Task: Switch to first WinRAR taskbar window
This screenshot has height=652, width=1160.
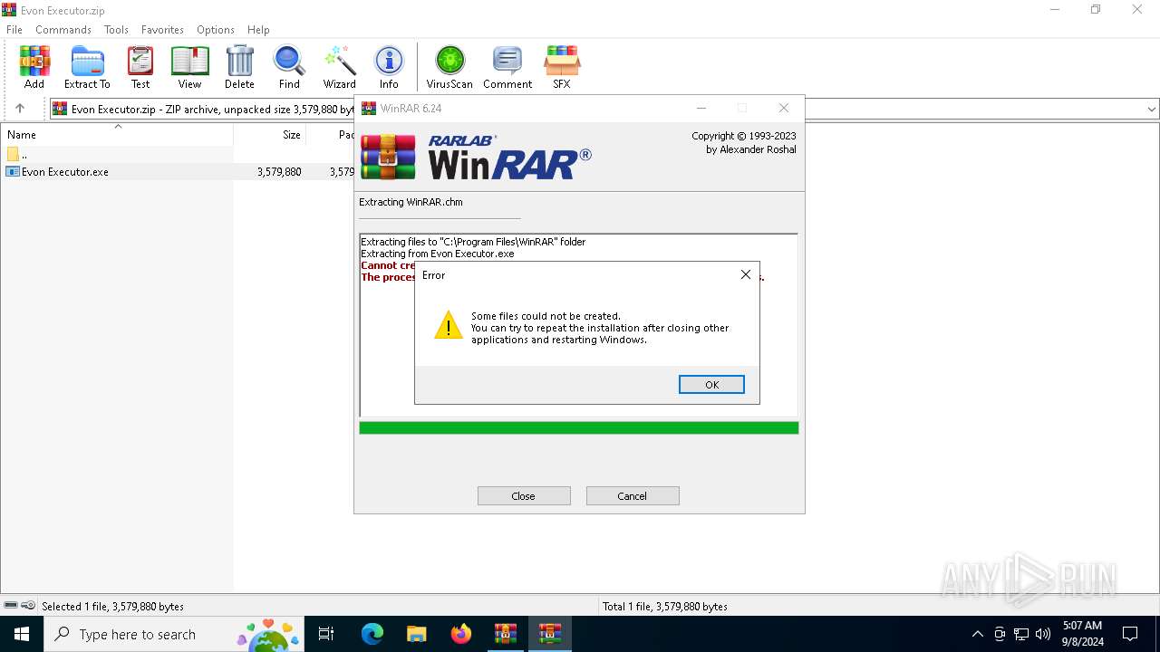Action: tap(505, 634)
